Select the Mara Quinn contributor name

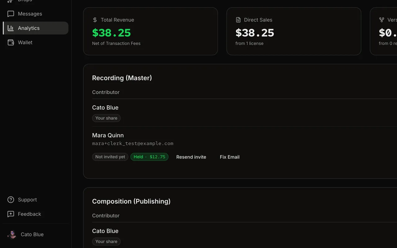tap(108, 135)
